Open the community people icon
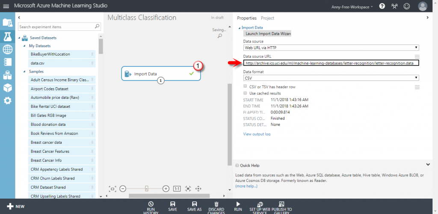 (394, 6)
